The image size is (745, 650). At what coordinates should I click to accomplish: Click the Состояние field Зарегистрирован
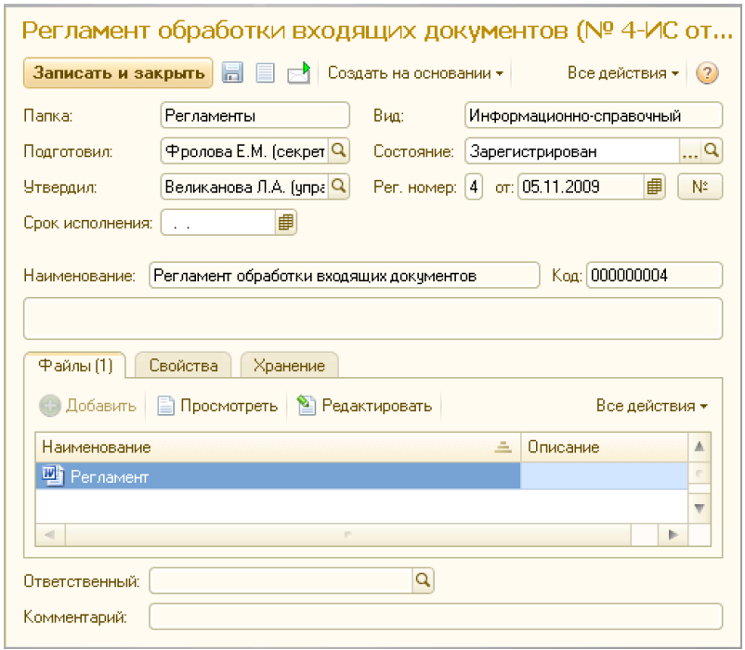[572, 151]
